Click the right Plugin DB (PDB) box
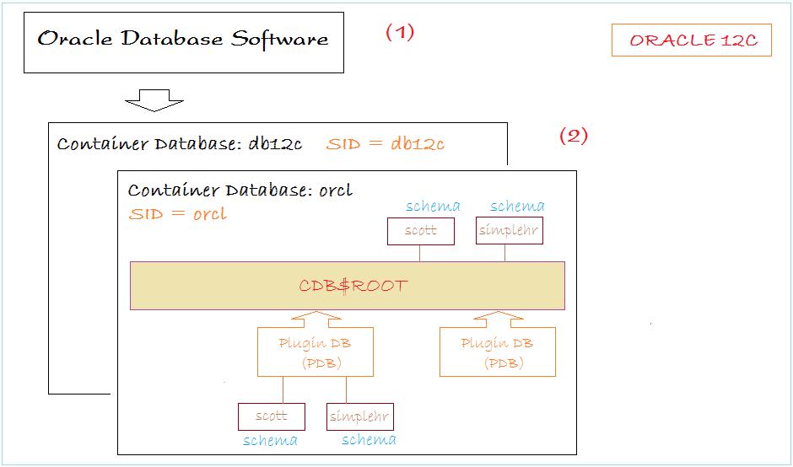The width and height of the screenshot is (793, 467). coord(498,352)
